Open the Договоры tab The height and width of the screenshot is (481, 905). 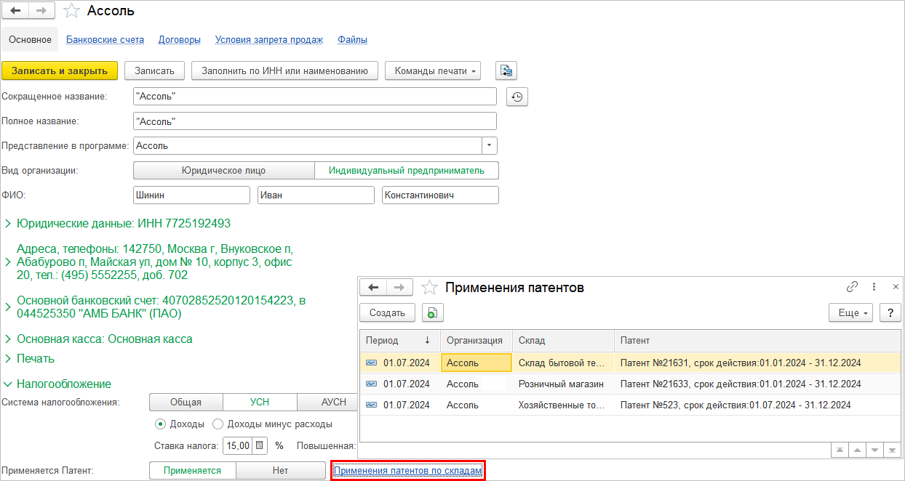coord(180,40)
